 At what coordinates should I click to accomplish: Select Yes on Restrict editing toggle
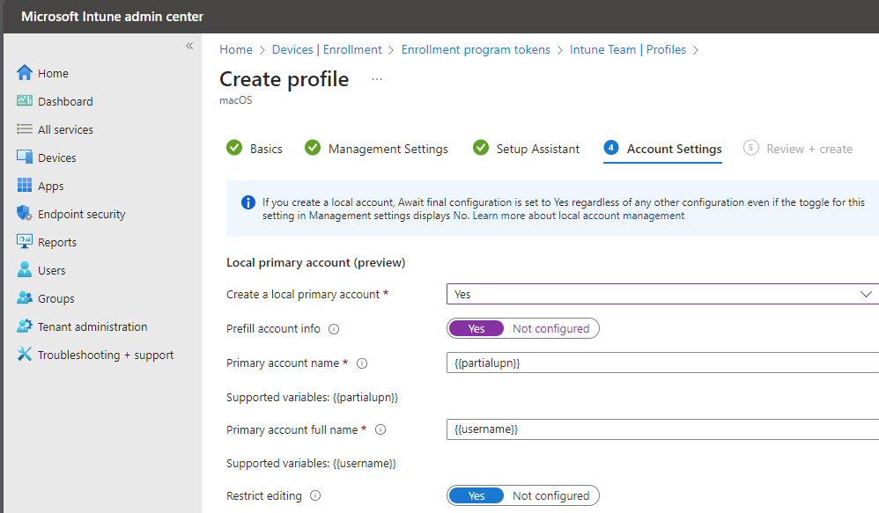[x=476, y=495]
